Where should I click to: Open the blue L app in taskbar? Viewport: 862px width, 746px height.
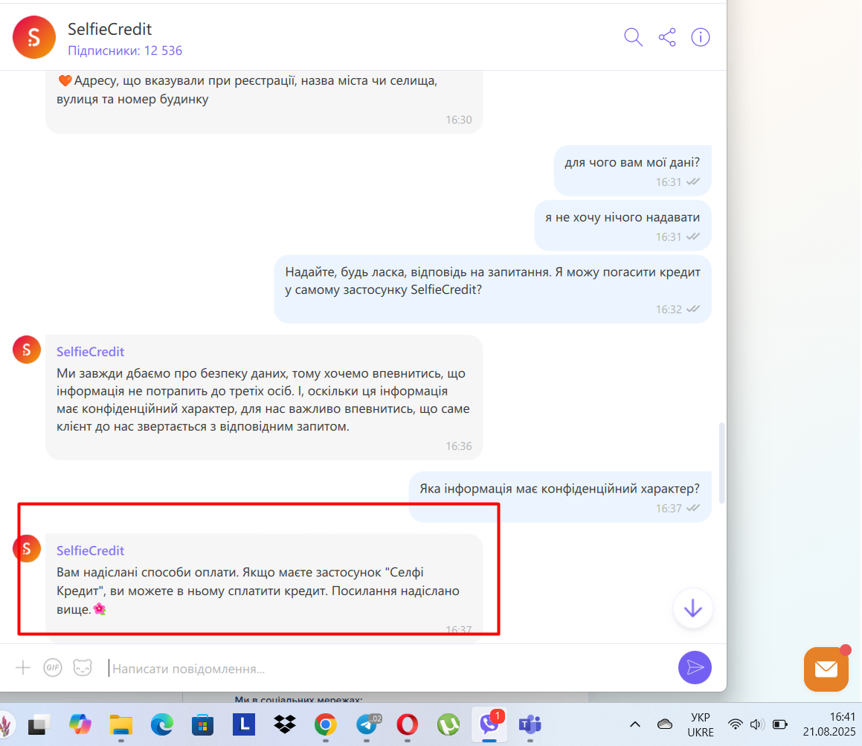(243, 724)
